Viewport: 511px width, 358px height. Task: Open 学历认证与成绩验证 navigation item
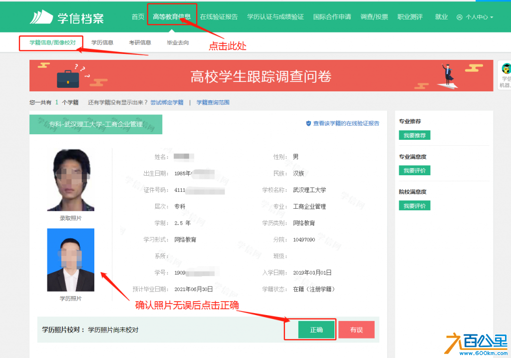click(275, 16)
